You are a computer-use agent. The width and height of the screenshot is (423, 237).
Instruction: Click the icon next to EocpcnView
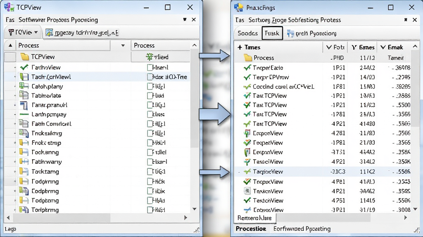[247, 133]
